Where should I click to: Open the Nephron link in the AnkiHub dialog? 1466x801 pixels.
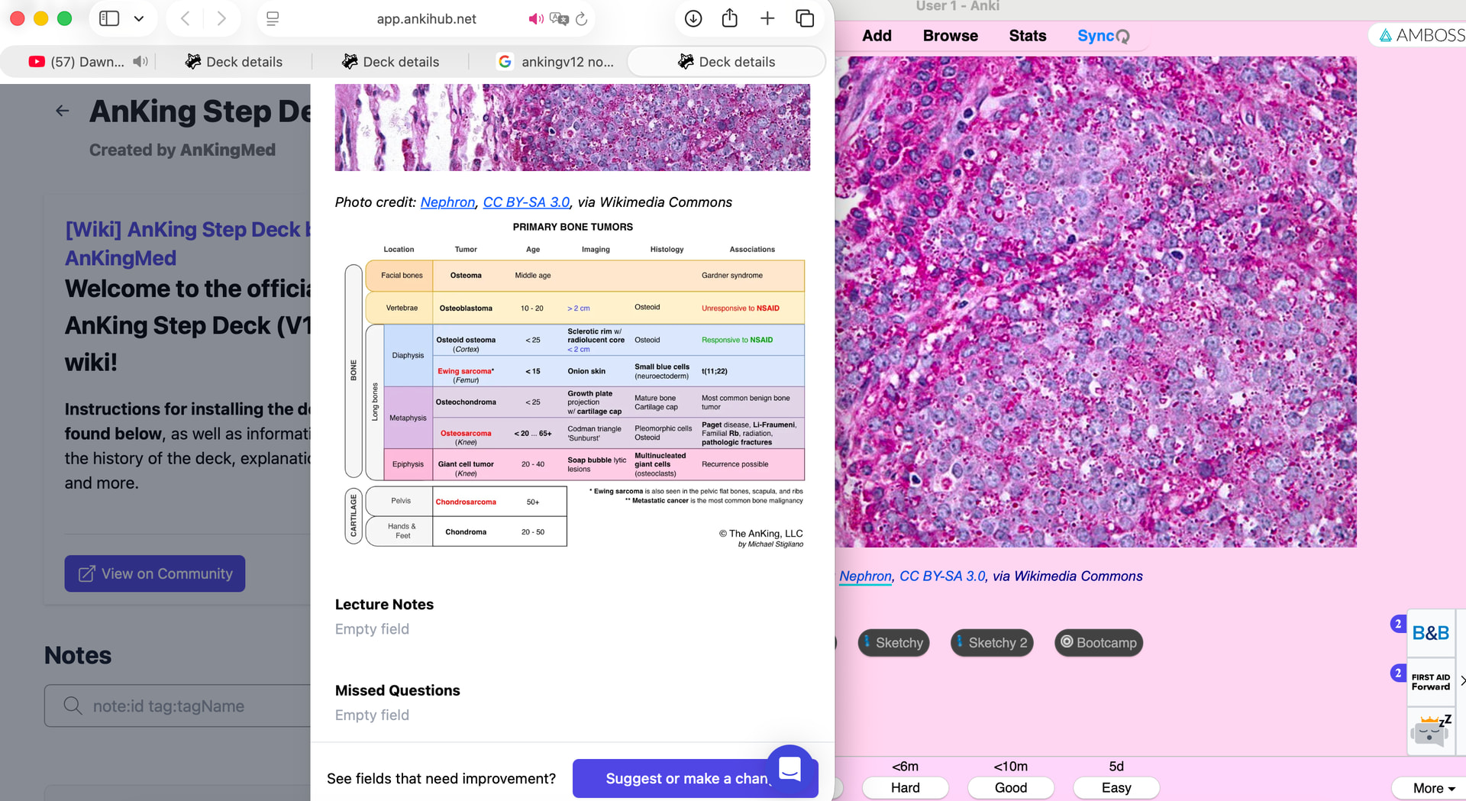447,202
